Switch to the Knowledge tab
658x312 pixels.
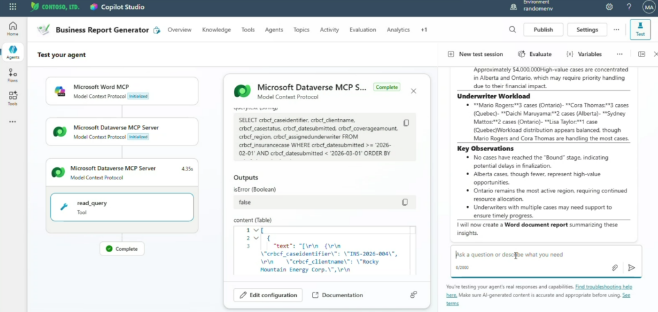click(216, 30)
